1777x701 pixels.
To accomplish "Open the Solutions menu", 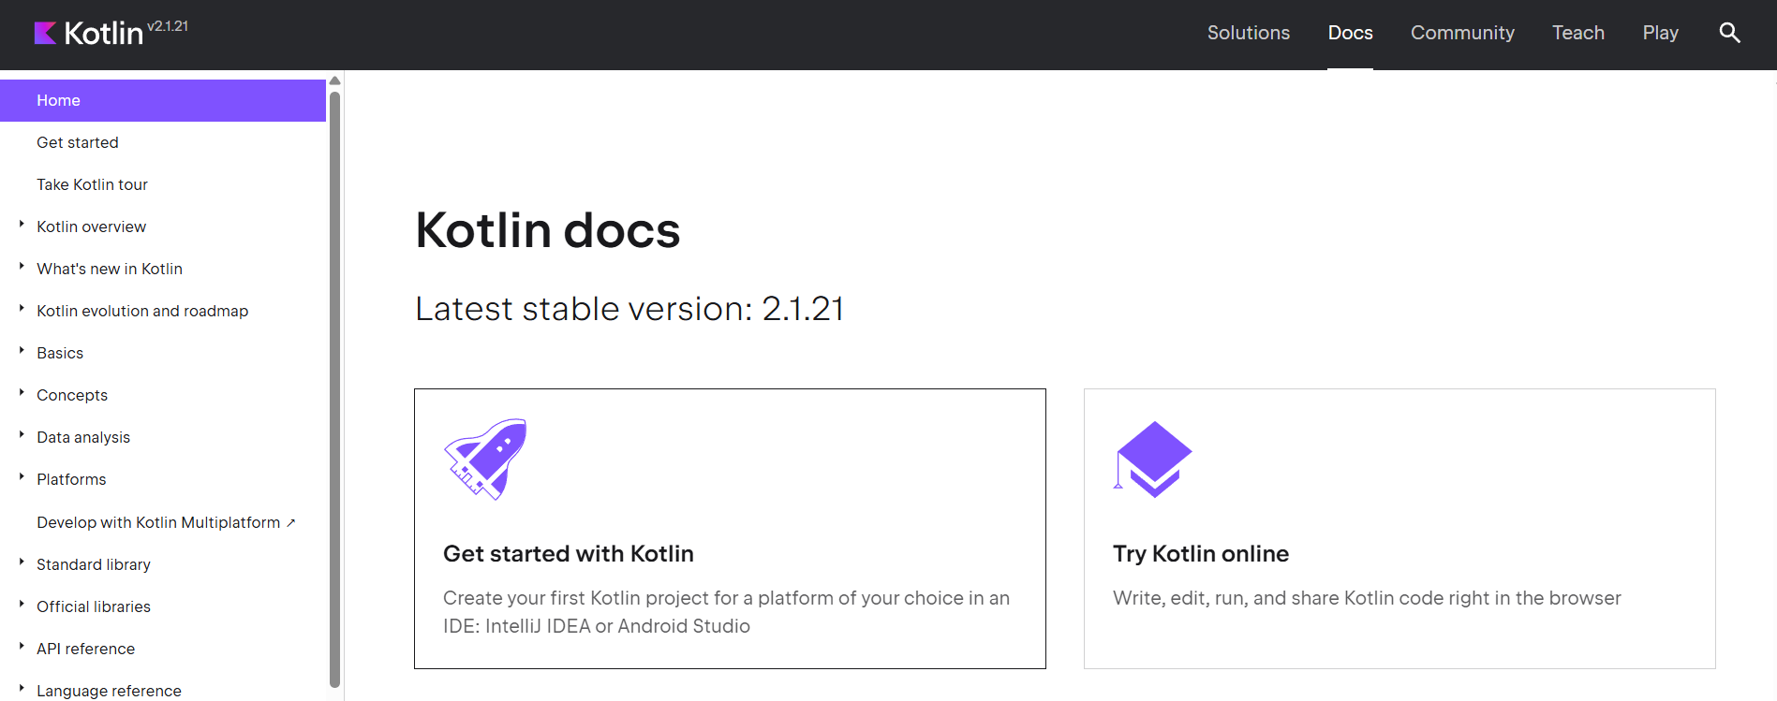I will pyautogui.click(x=1248, y=33).
